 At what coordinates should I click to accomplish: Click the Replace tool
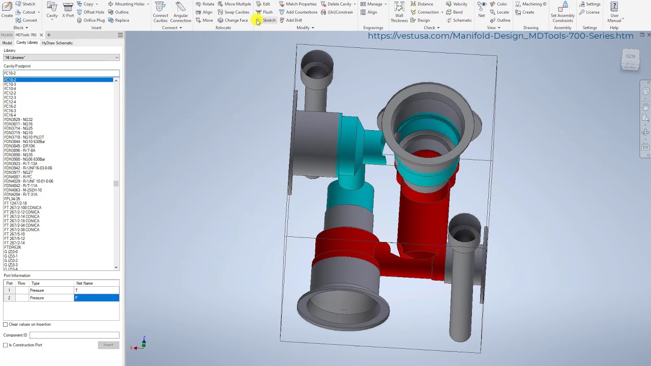[x=119, y=20]
